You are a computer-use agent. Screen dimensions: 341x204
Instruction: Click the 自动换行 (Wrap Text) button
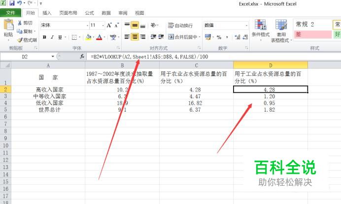[180, 26]
